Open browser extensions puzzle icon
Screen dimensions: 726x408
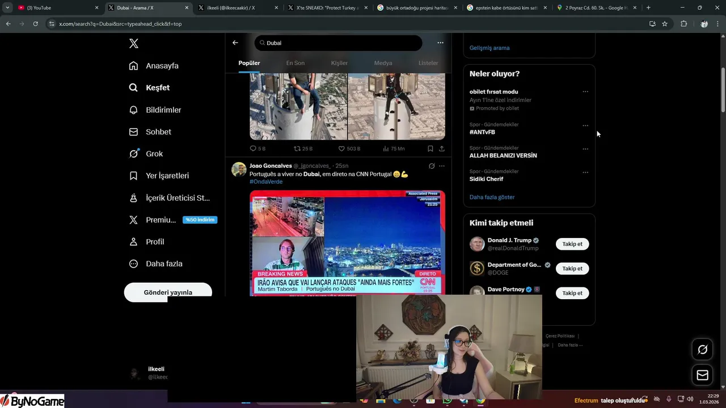pos(683,24)
